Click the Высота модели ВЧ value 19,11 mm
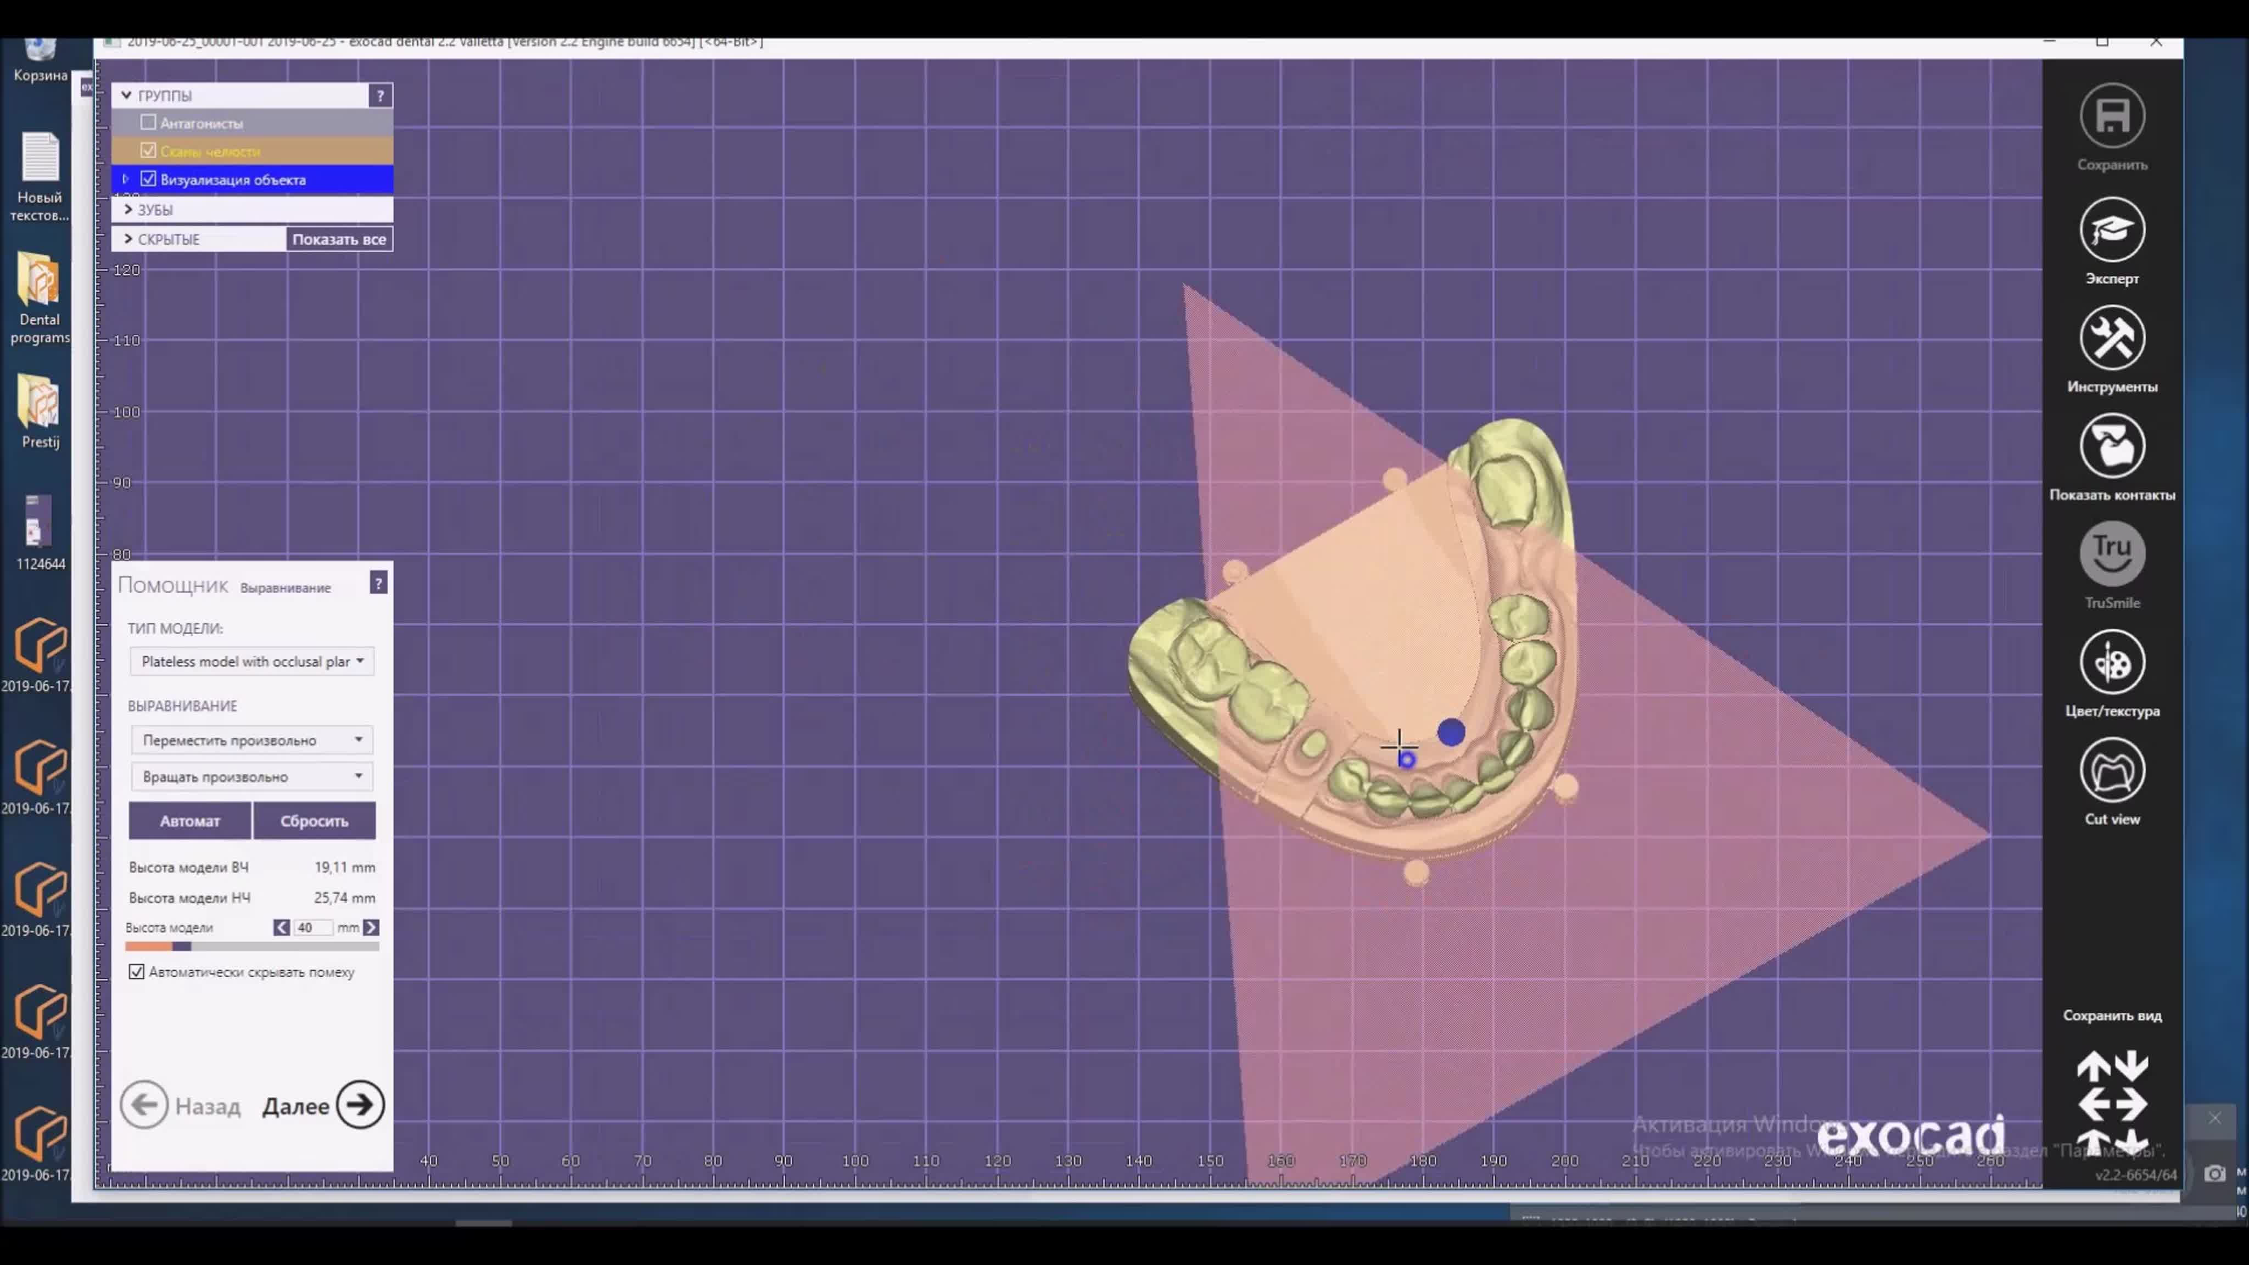Screen dimensions: 2249x1265 click(345, 868)
